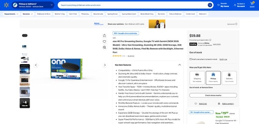The width and height of the screenshot is (259, 124).
Task: Click price when purchased online info icon
Action: (x=210, y=40)
